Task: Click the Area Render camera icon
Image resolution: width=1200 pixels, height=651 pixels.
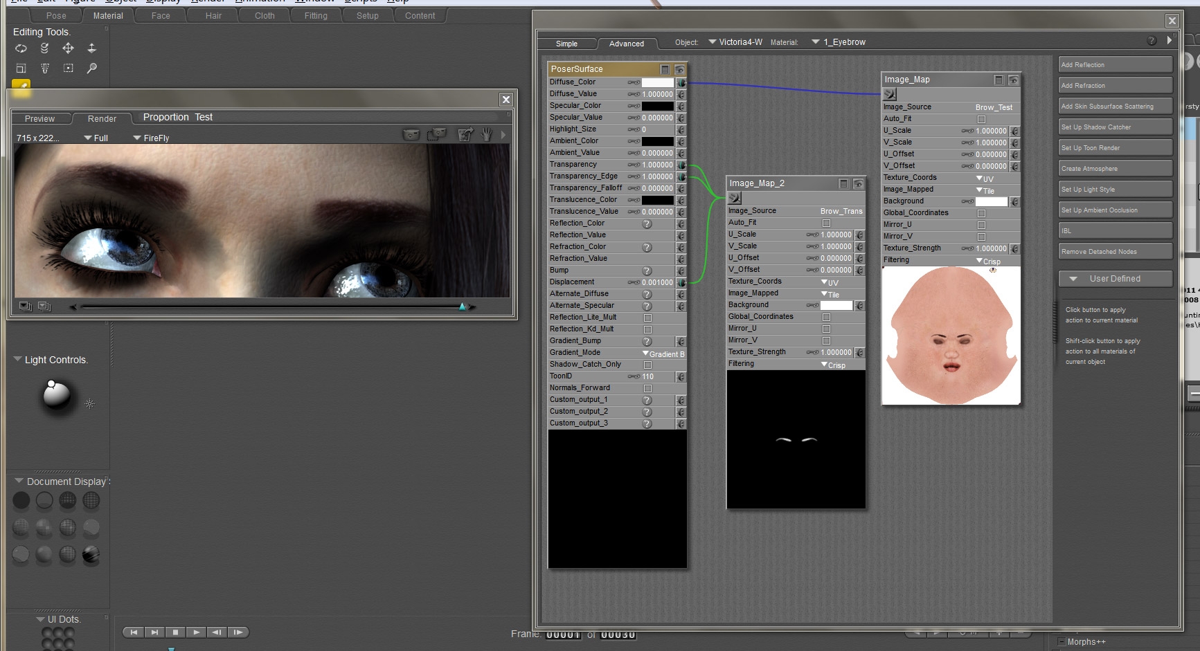Action: pos(436,134)
